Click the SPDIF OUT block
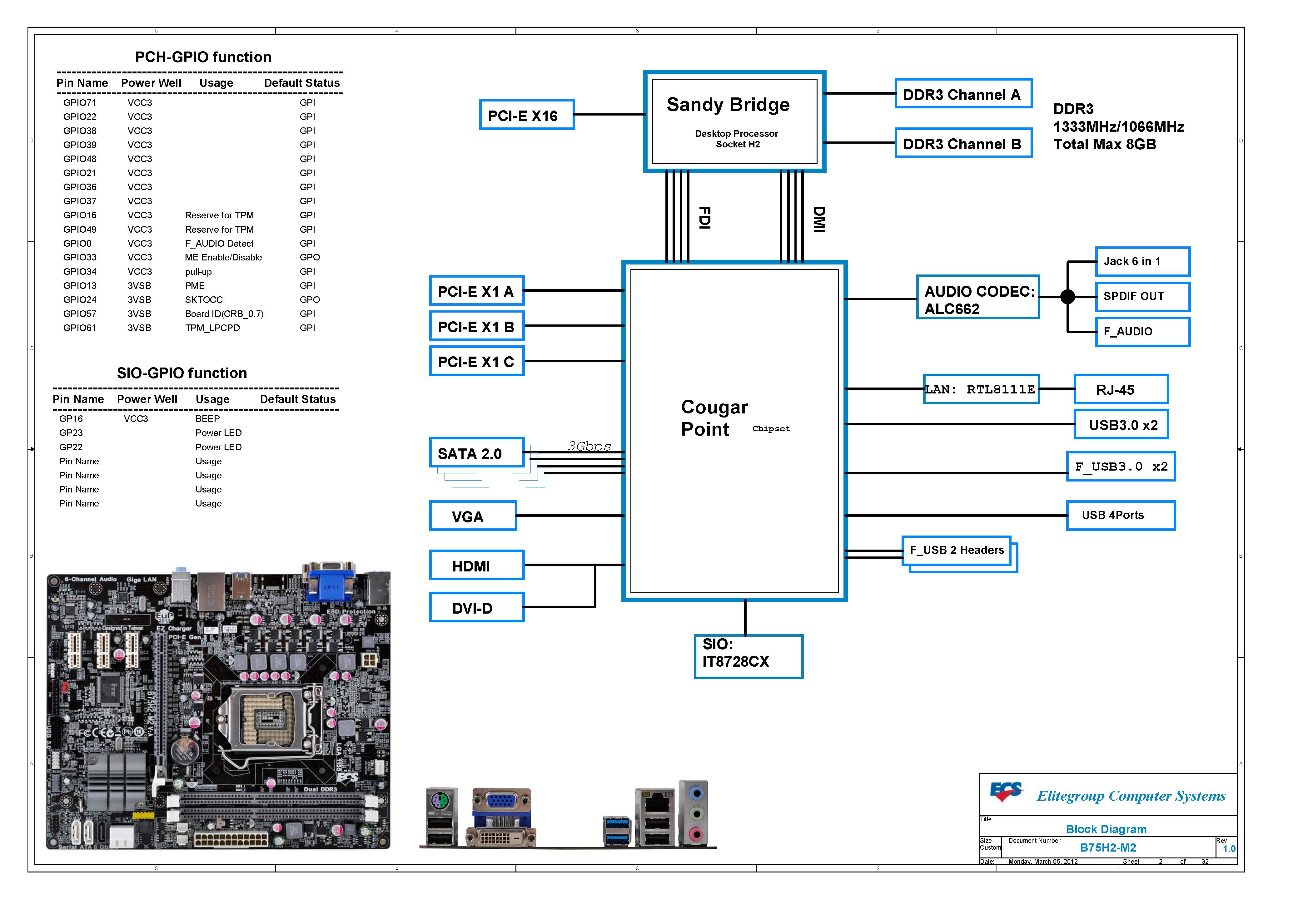The image size is (1308, 909). pyautogui.click(x=1142, y=297)
